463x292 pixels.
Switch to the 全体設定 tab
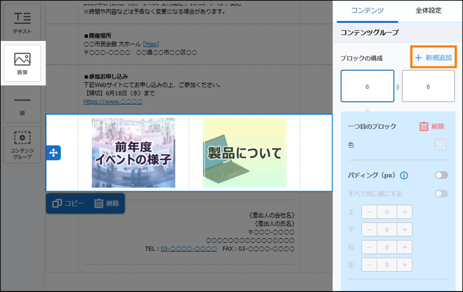[x=428, y=11]
